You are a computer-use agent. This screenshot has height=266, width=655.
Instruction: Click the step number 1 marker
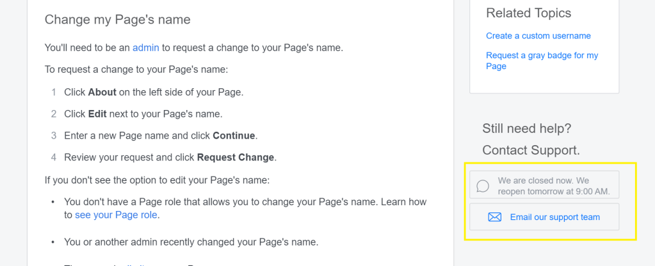coord(54,92)
